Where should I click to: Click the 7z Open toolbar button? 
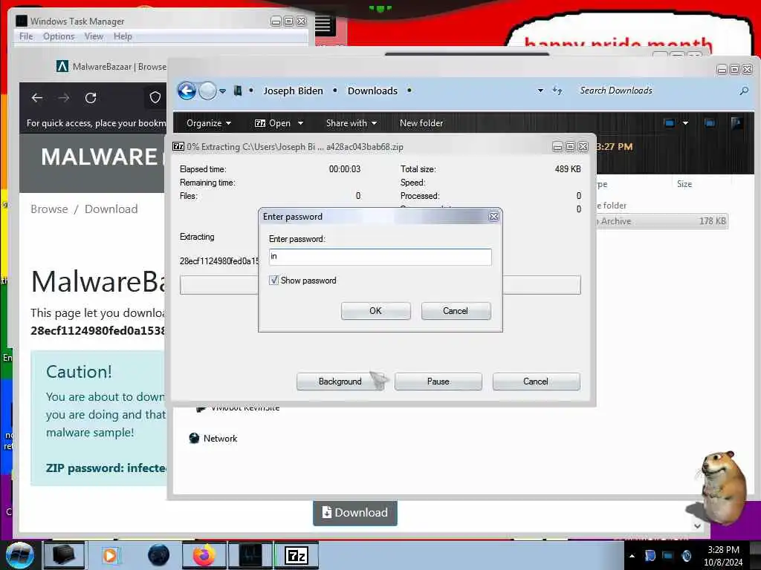pyautogui.click(x=272, y=123)
